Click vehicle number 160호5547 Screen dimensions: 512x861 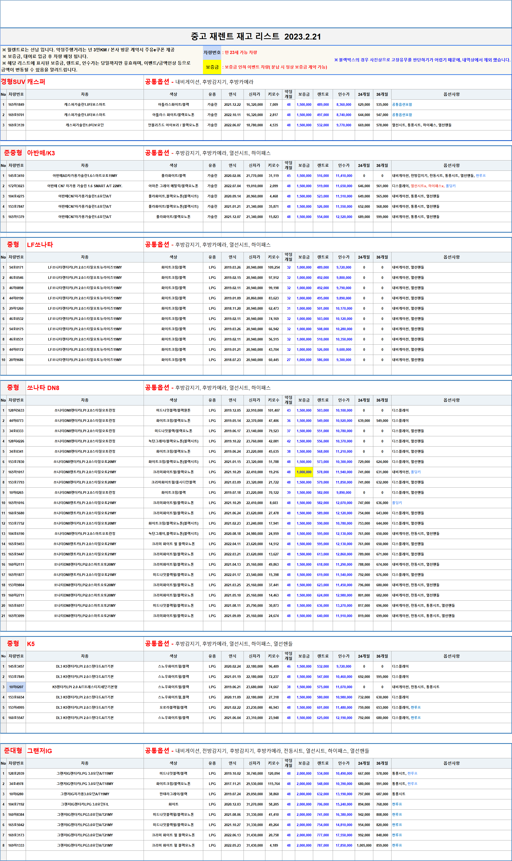coord(16,718)
